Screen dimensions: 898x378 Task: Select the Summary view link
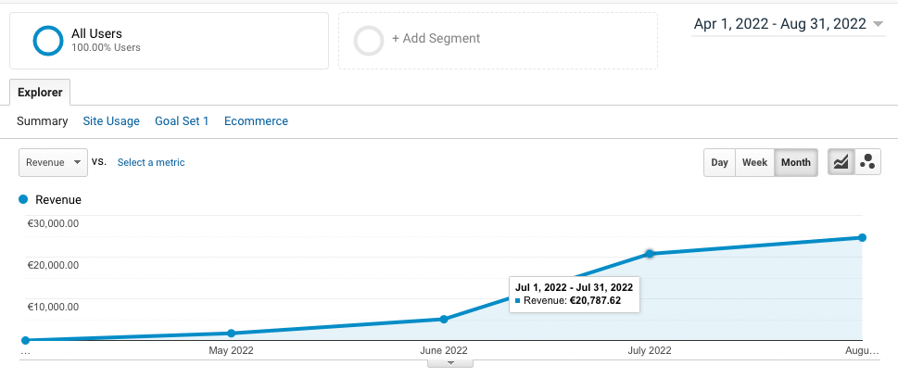click(43, 121)
